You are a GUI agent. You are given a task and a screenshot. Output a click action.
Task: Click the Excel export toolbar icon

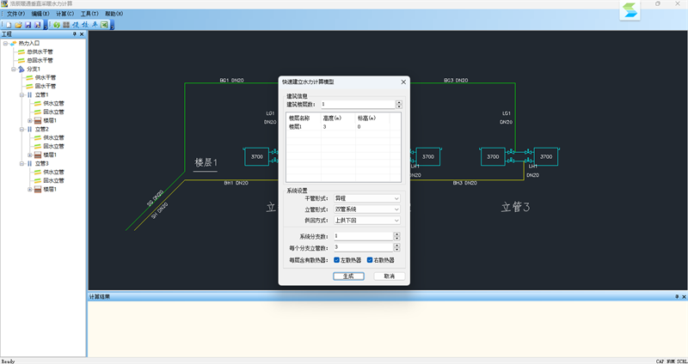(x=105, y=25)
